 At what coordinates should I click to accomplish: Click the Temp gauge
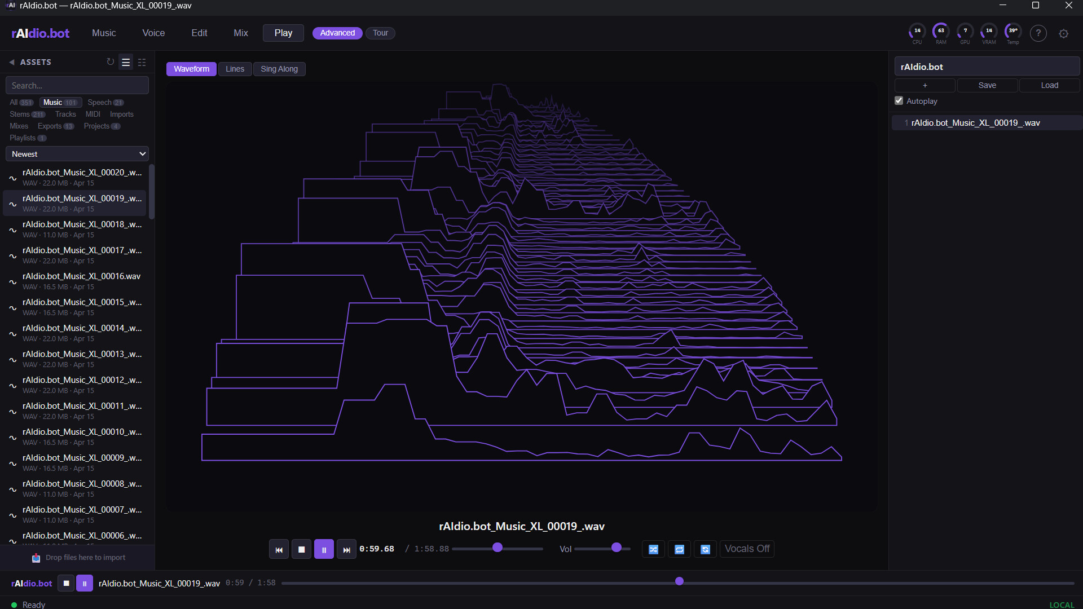point(1013,33)
